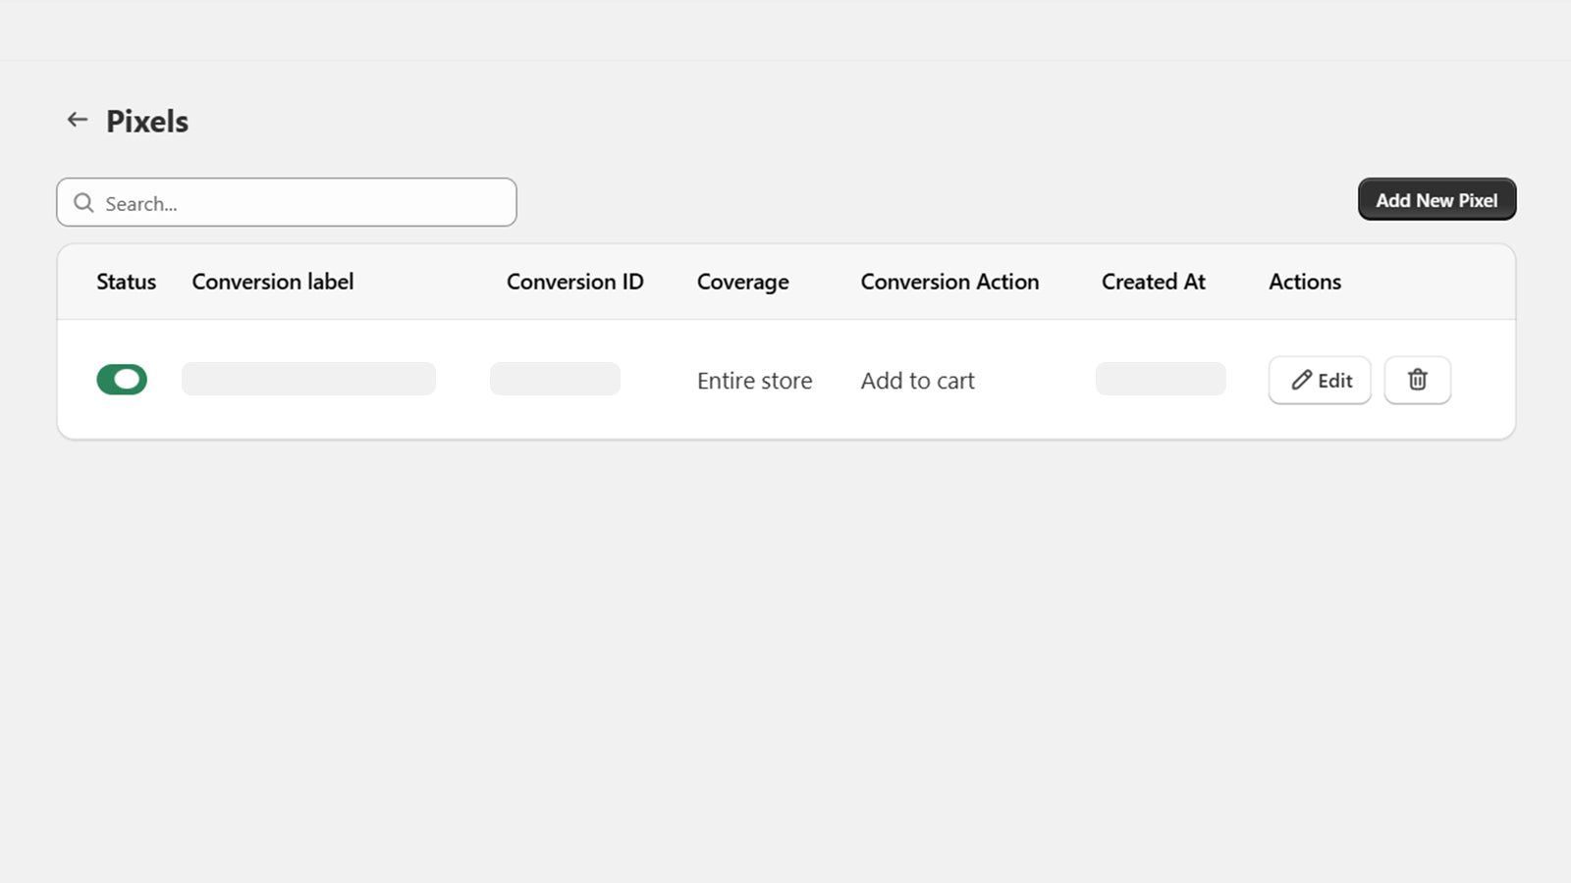
Task: Click the Coverage column header
Action: (743, 282)
